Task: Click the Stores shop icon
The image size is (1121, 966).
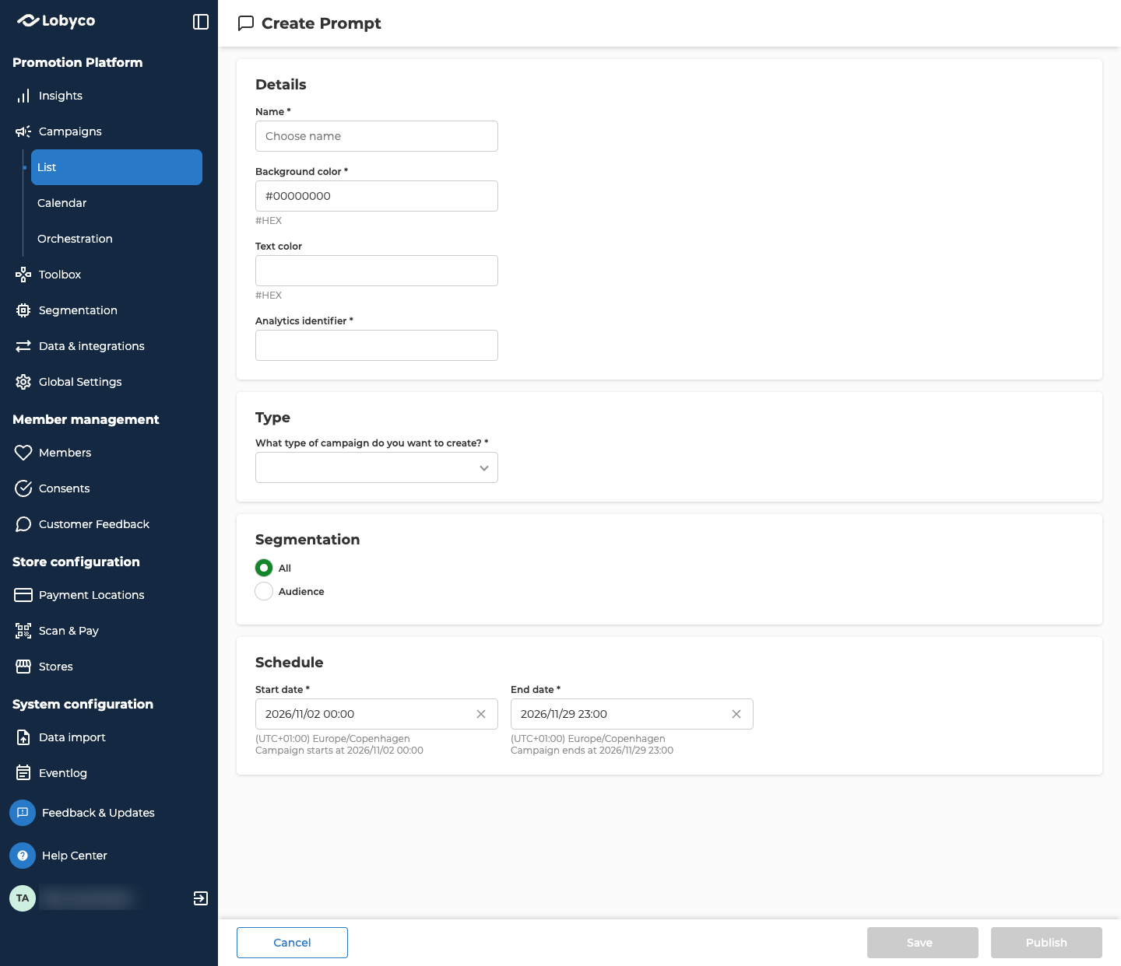Action: coord(23,667)
